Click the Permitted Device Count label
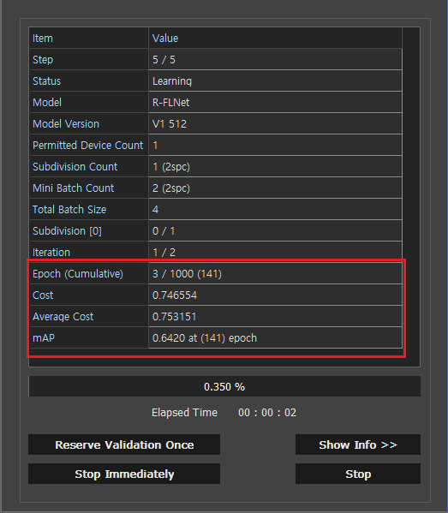448x513 pixels. (89, 146)
